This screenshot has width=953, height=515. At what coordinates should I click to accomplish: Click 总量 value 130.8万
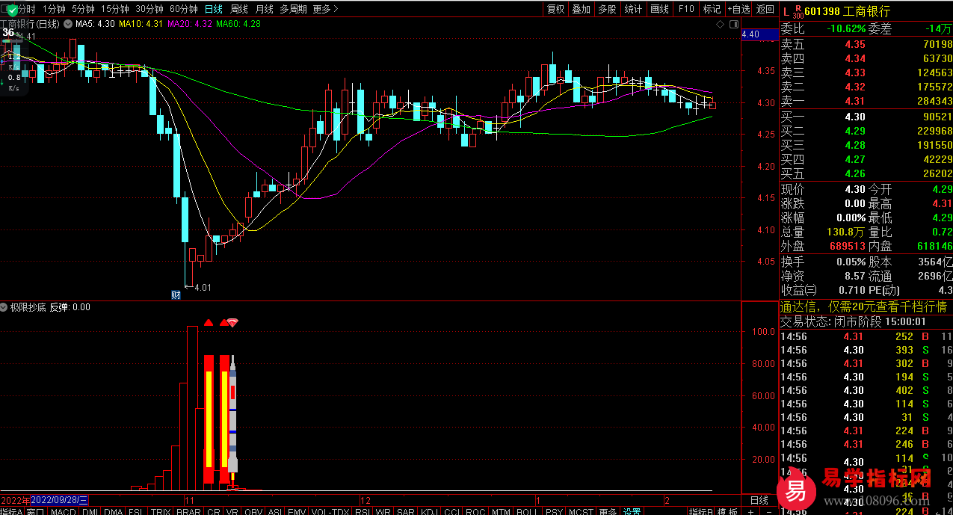click(847, 232)
